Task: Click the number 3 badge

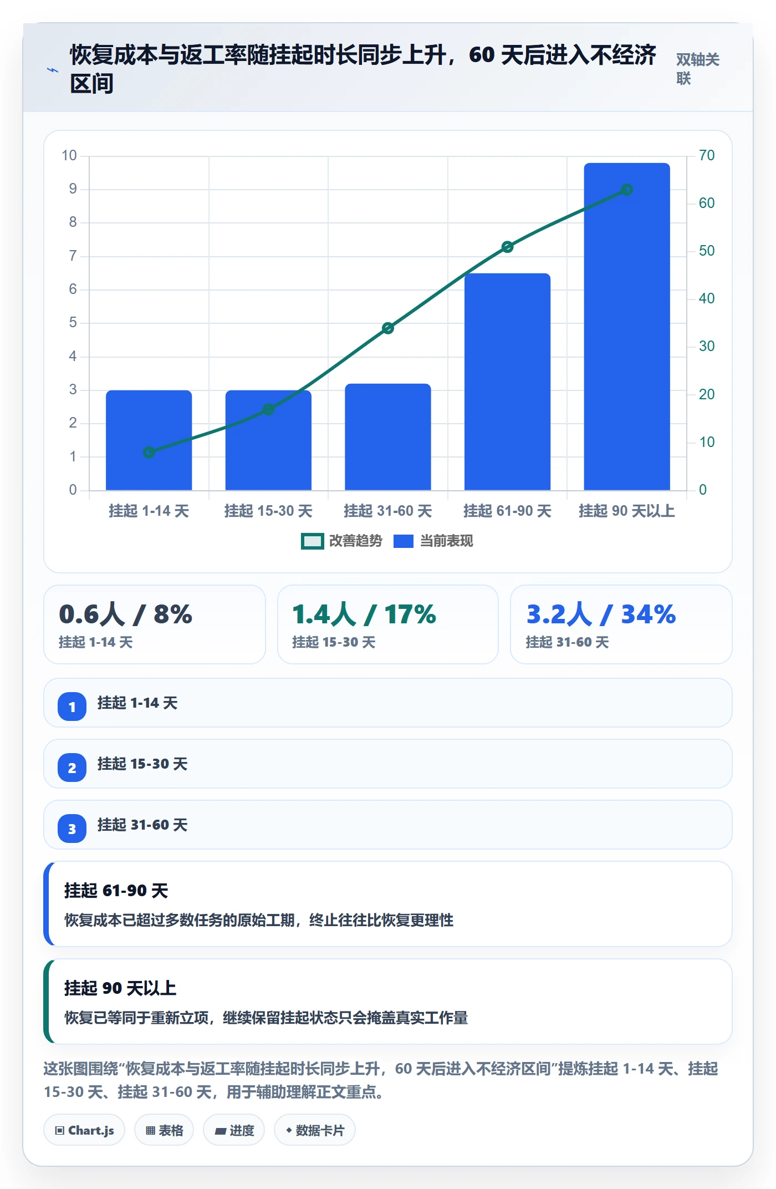Action: [72, 829]
